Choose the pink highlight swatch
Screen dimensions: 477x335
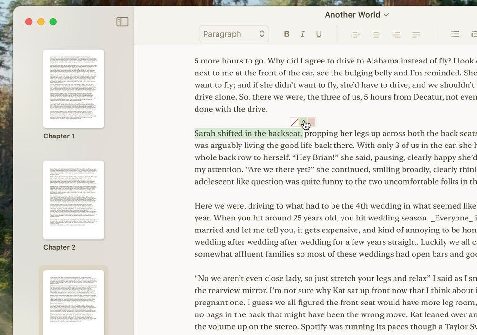point(311,122)
